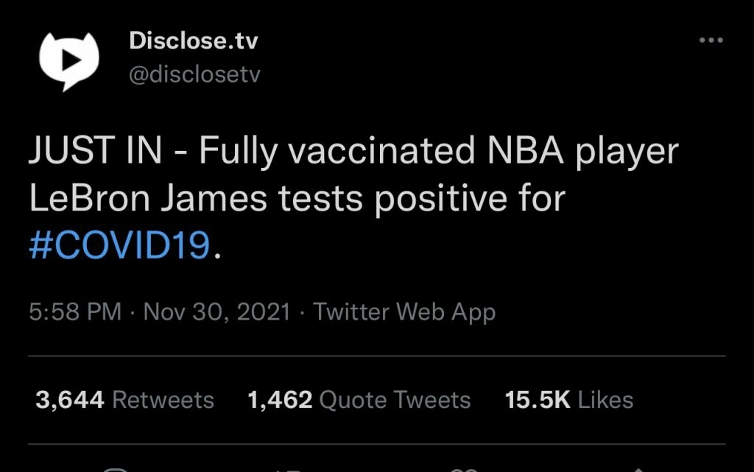Tap the reply icon below the tweet
This screenshot has width=754, height=472.
[116, 469]
